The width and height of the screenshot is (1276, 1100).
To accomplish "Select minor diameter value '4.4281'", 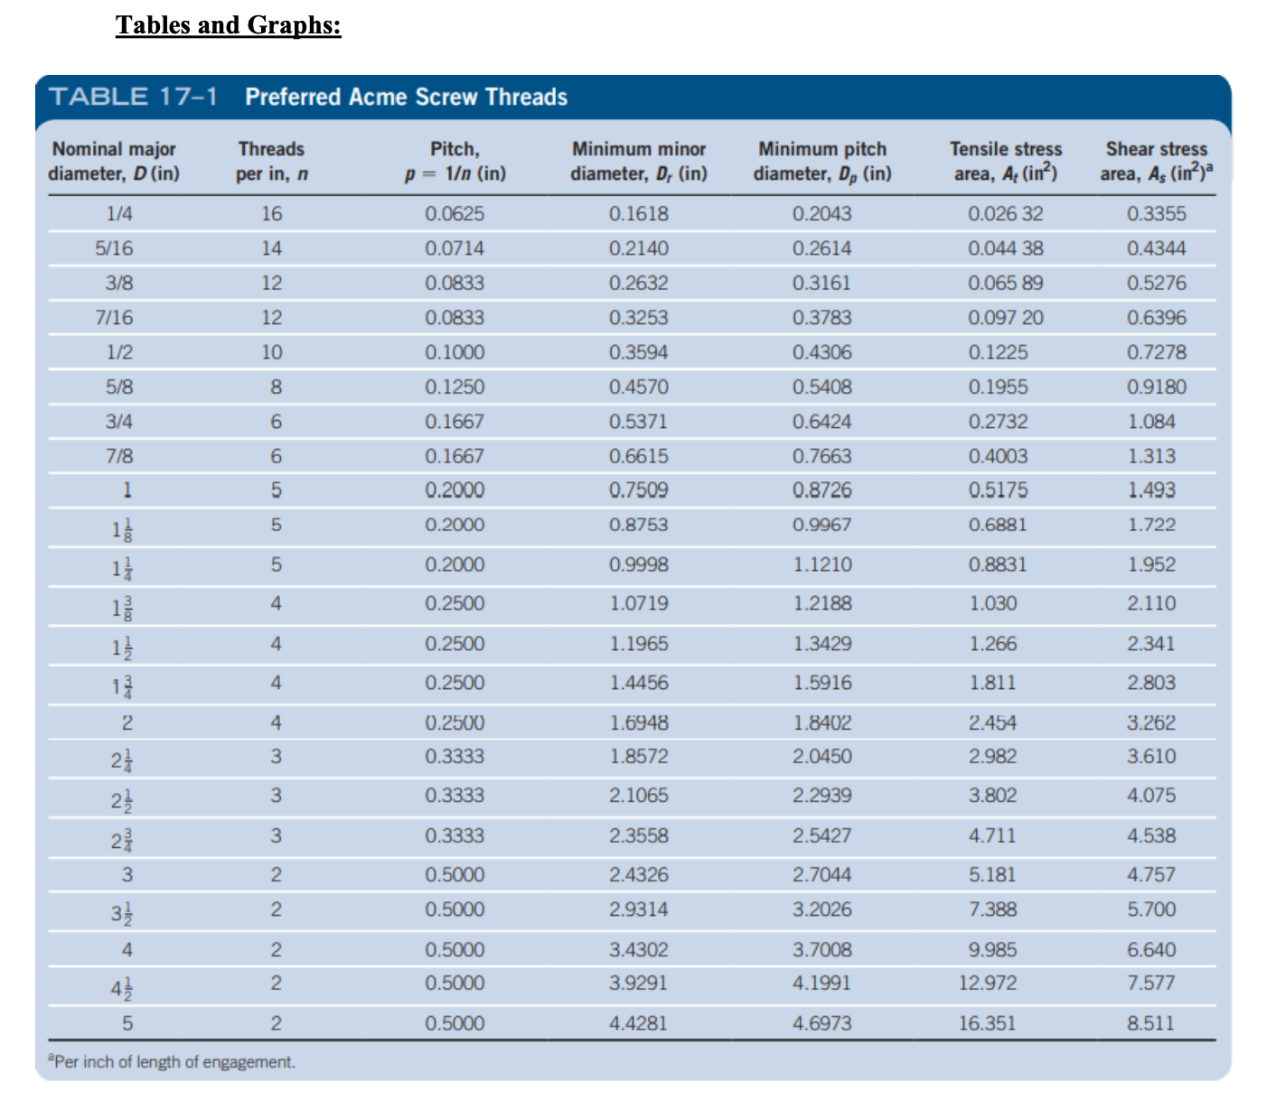I will click(639, 1023).
